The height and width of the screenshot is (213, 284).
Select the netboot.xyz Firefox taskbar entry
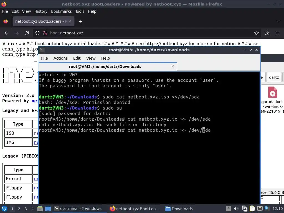pos(135,209)
